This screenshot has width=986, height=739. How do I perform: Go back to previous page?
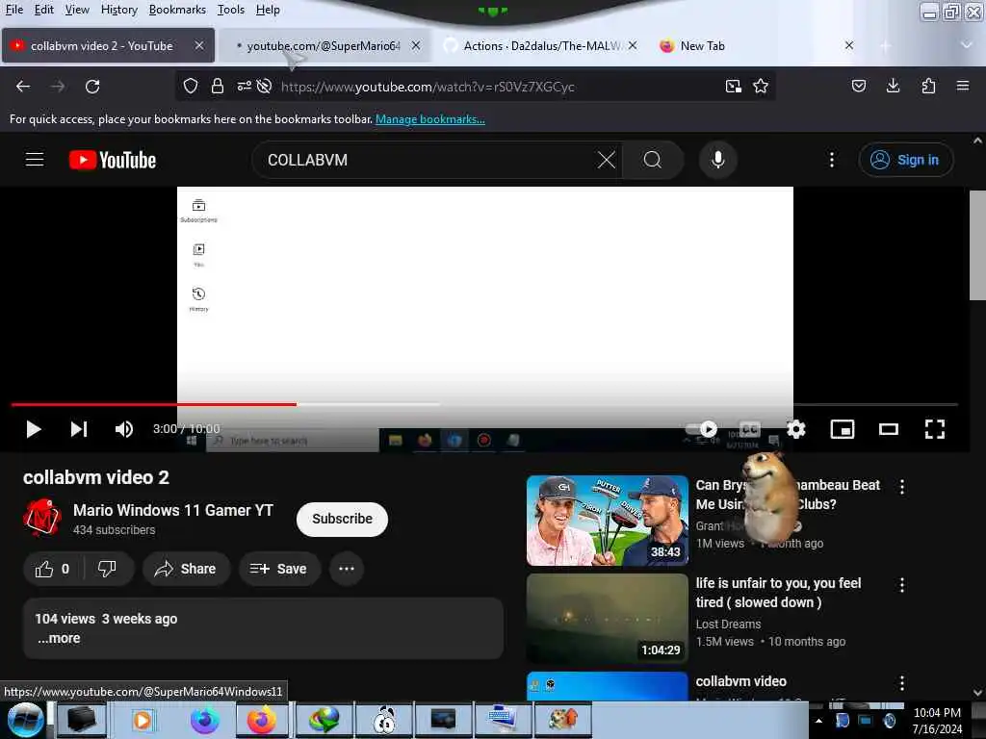(23, 86)
